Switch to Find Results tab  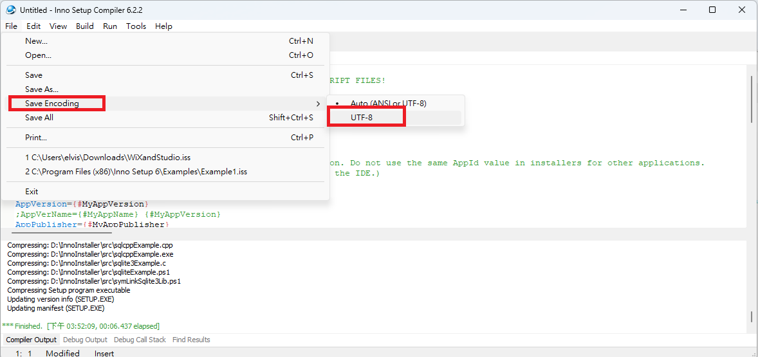click(x=191, y=340)
